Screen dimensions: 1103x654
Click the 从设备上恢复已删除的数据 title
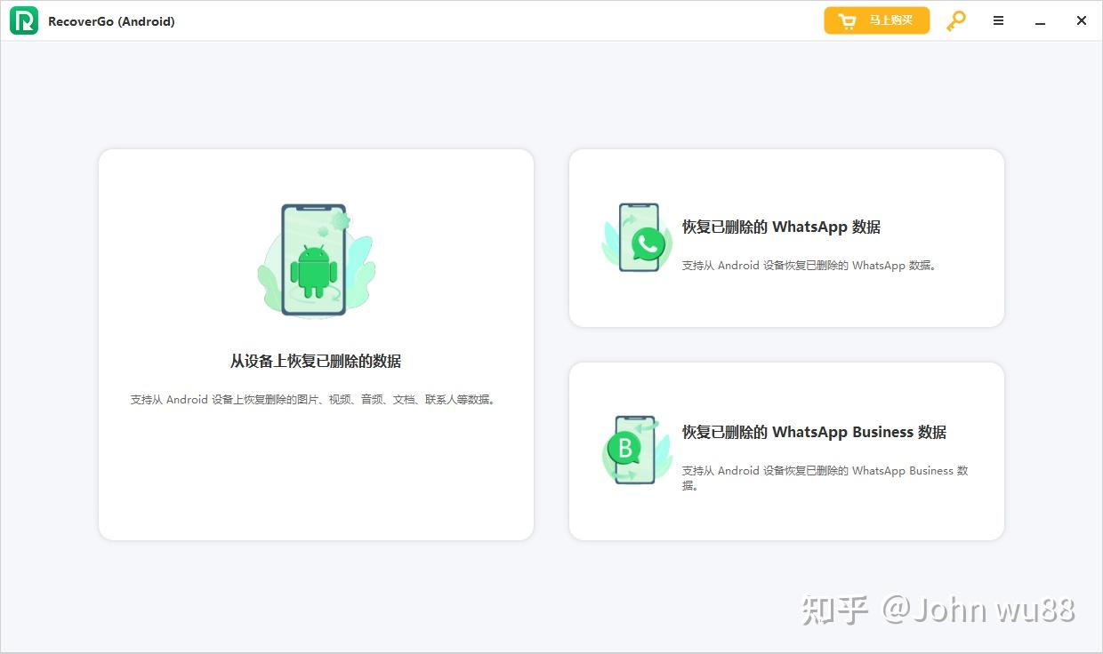[x=316, y=361]
